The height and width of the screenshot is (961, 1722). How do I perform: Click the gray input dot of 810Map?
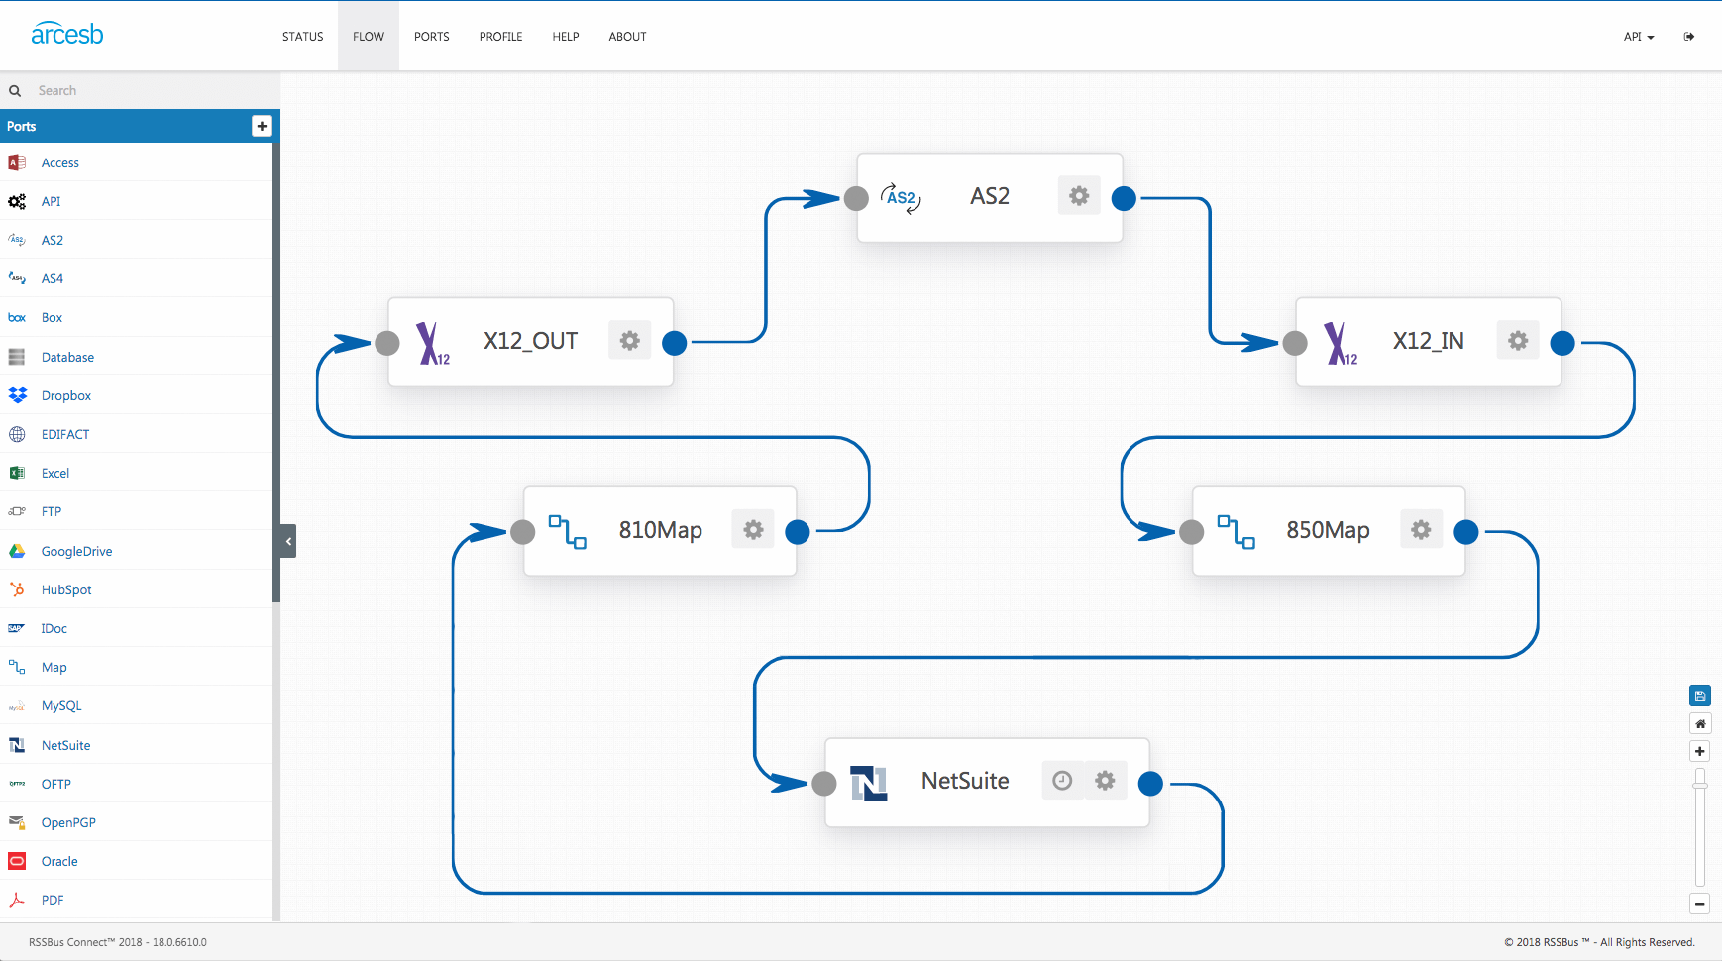522,532
